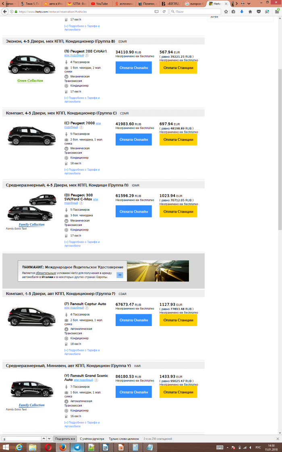Pay at station for Renault Grand Scenic

click(178, 392)
